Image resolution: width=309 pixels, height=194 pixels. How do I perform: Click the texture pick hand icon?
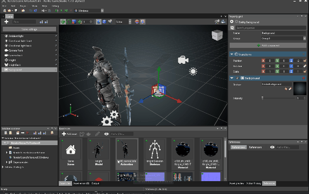(x=286, y=89)
